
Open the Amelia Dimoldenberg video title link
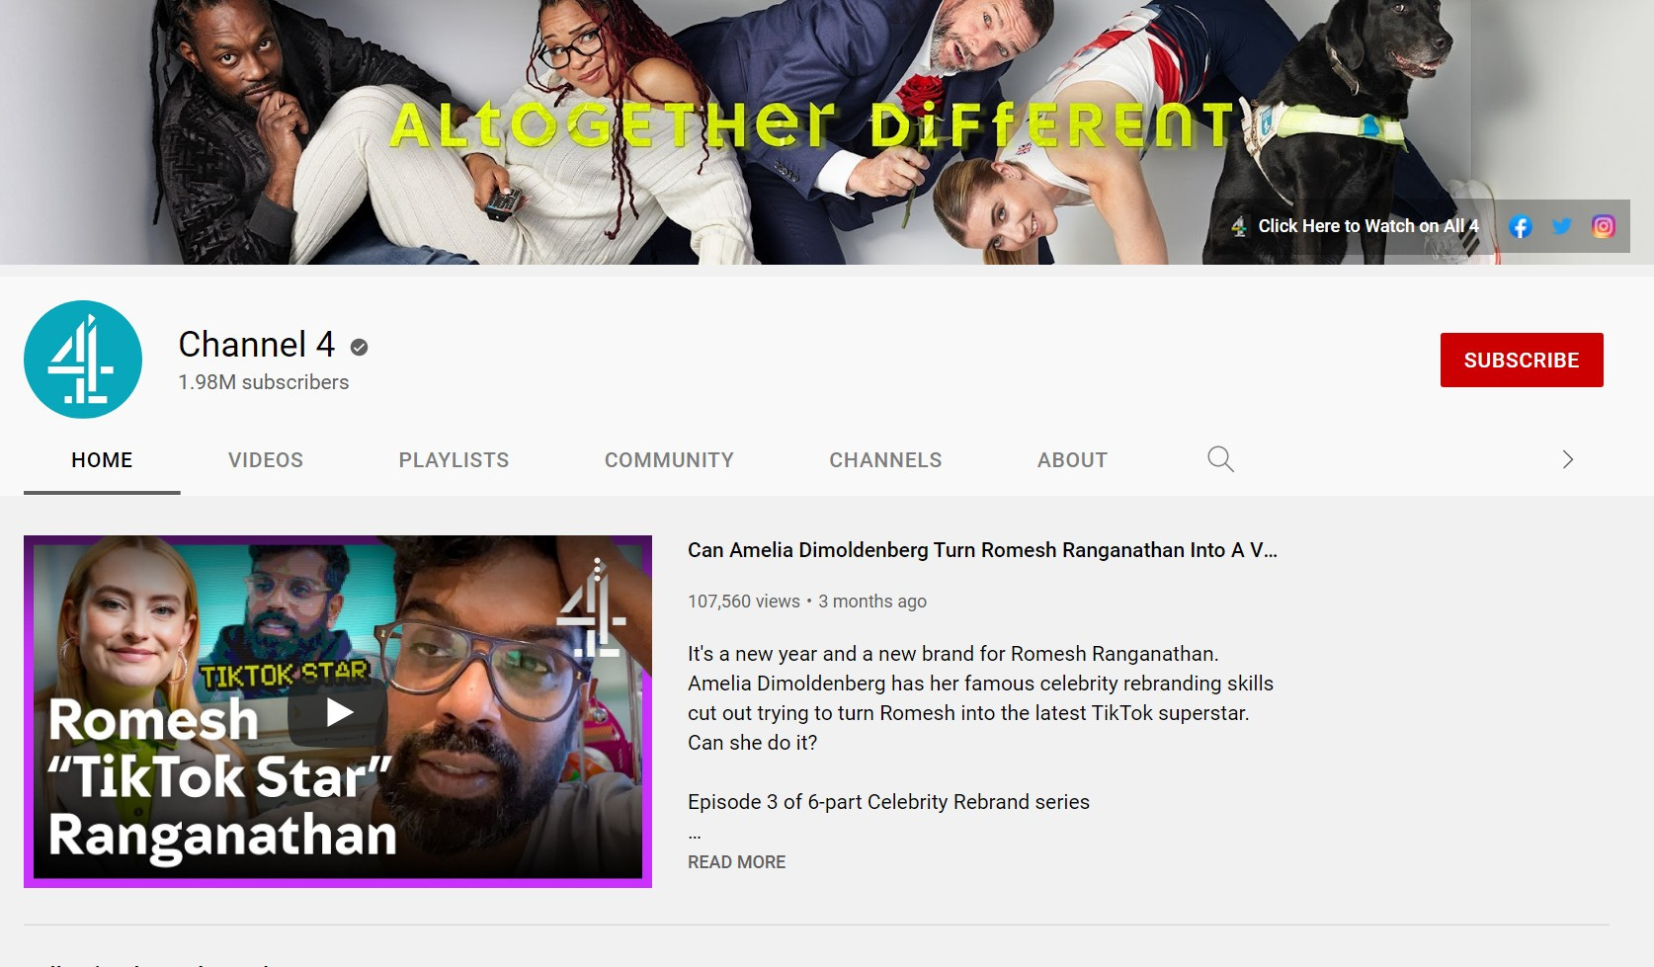point(982,550)
